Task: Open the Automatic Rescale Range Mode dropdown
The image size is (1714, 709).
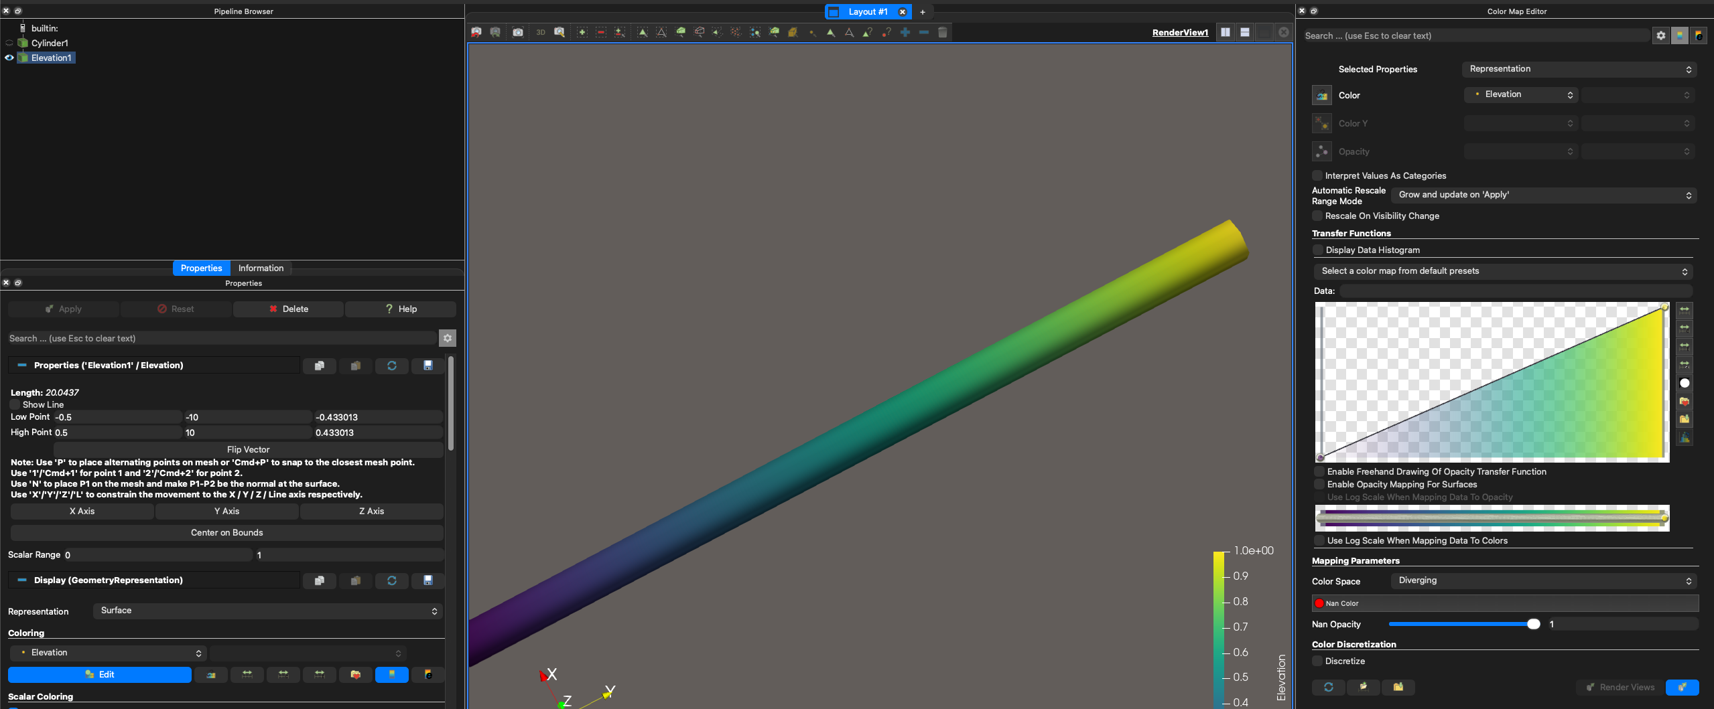Action: pos(1542,195)
